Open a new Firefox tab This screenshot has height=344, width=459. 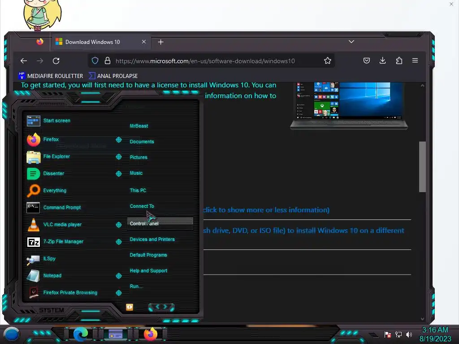pyautogui.click(x=161, y=42)
